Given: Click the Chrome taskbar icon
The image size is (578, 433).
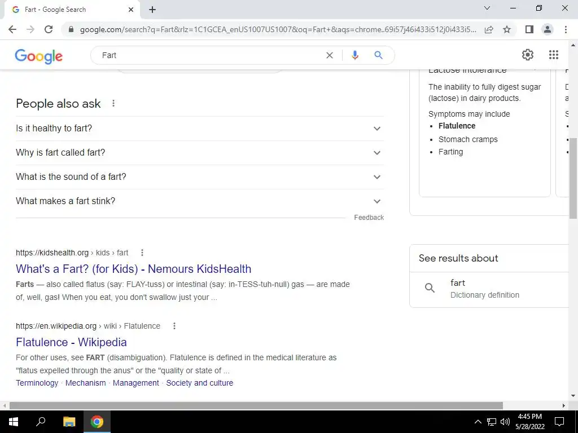Looking at the screenshot, I should [x=97, y=422].
